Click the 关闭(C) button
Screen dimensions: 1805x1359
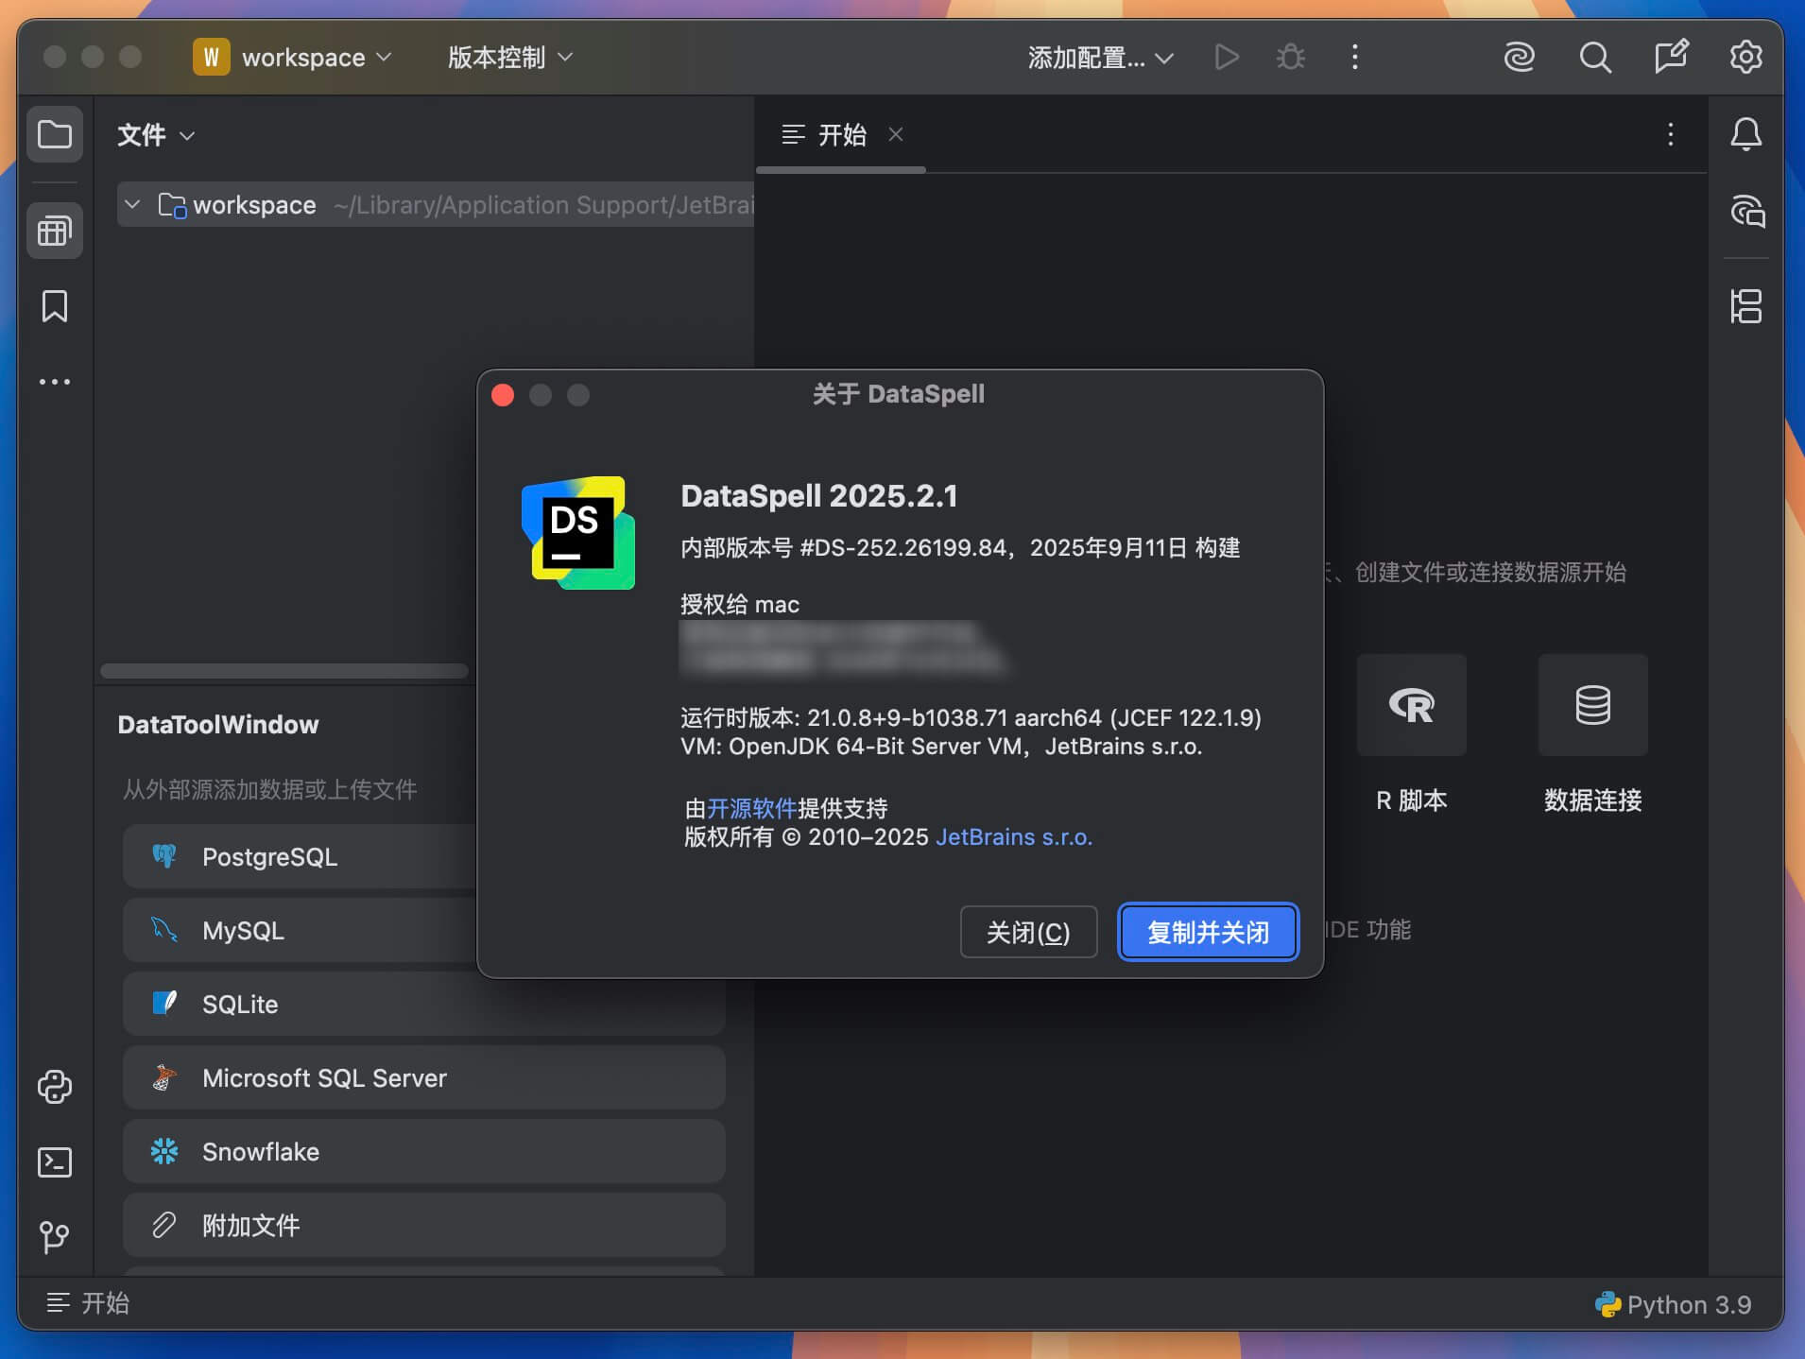[x=1028, y=933]
